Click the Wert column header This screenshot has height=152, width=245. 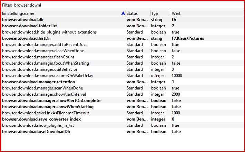[207, 13]
